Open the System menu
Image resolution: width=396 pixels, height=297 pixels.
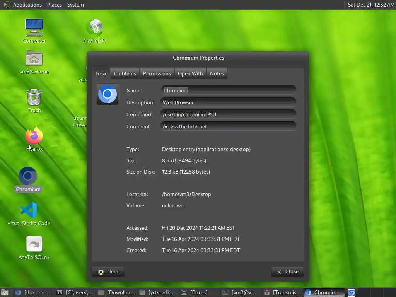pyautogui.click(x=75, y=5)
